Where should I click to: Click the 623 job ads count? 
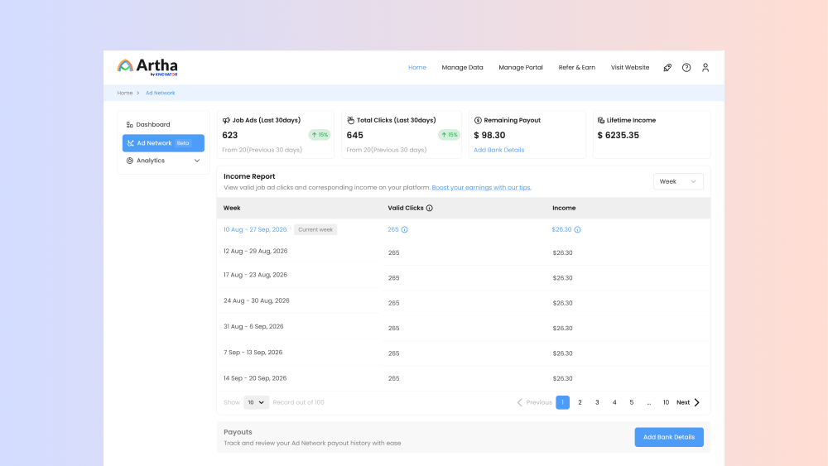click(x=229, y=135)
